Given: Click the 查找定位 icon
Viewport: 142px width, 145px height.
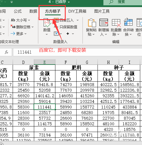Looking at the screenshot, I should tap(139, 22).
